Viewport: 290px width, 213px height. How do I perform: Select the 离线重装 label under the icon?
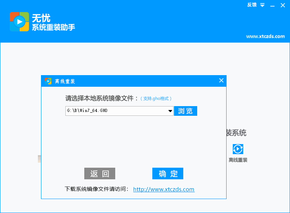(238, 160)
